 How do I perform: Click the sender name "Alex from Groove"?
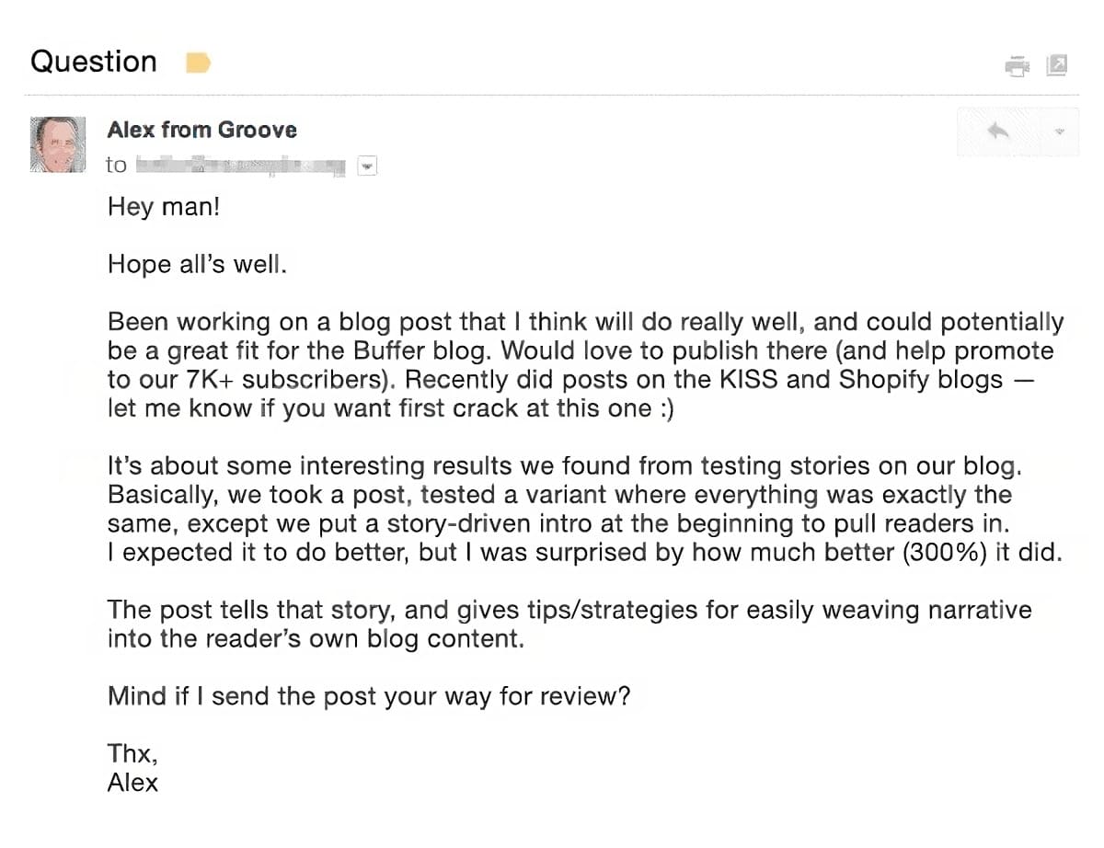point(202,130)
